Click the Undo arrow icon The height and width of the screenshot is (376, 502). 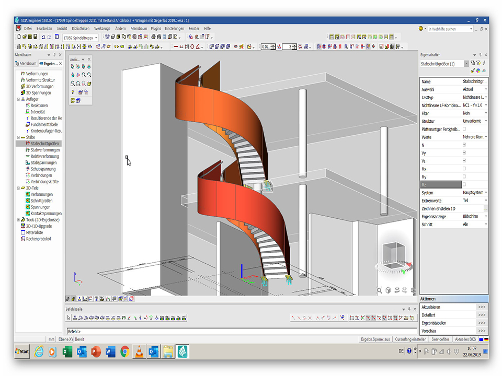[43, 37]
